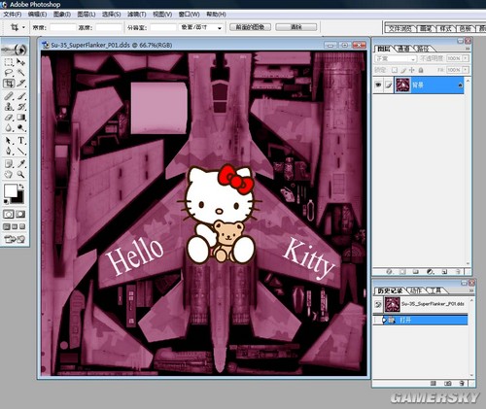Viewport: 486px width, 409px height.
Task: Switch to the 路径 paths tab
Action: [x=423, y=49]
